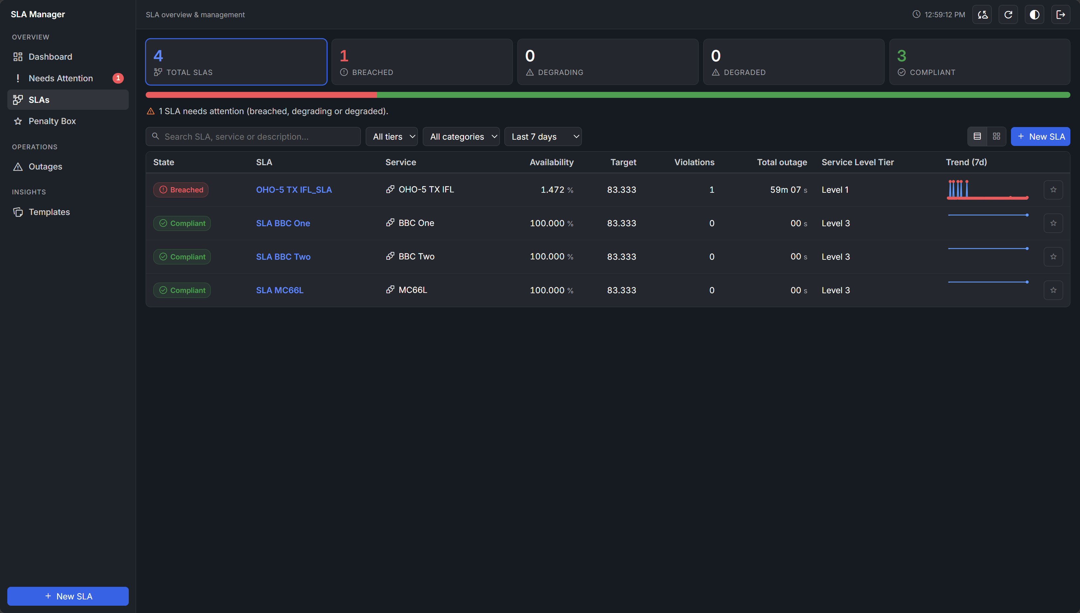Switch to list view layout
Screen dimensions: 1080x613
click(977, 136)
